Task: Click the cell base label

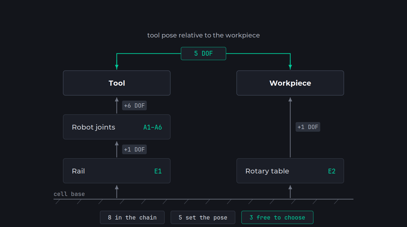Action: (69, 194)
